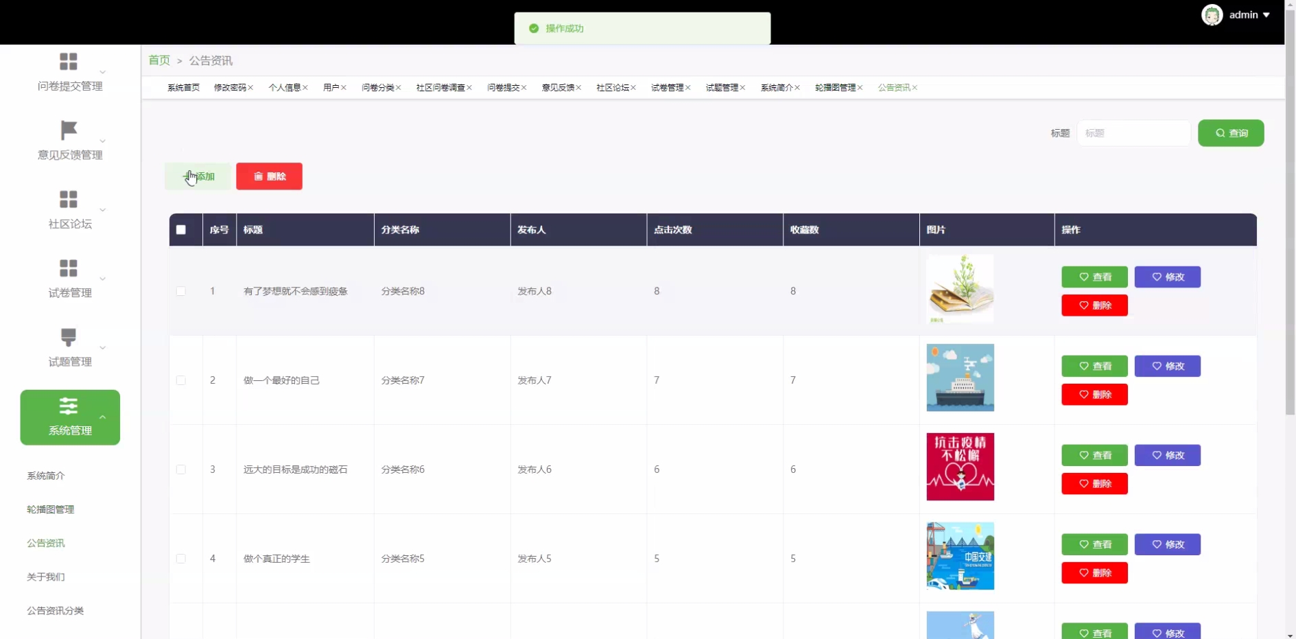
Task: Close the 意见反馈 tab
Action: [579, 88]
